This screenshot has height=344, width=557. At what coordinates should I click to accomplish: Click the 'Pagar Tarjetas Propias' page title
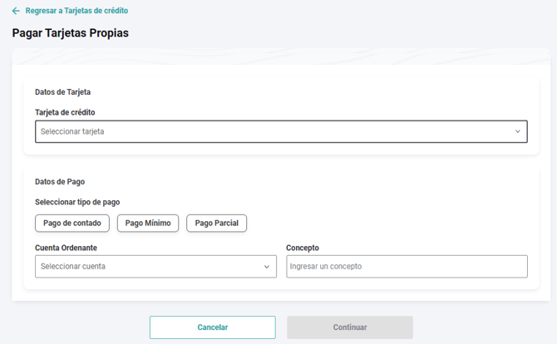tap(71, 33)
